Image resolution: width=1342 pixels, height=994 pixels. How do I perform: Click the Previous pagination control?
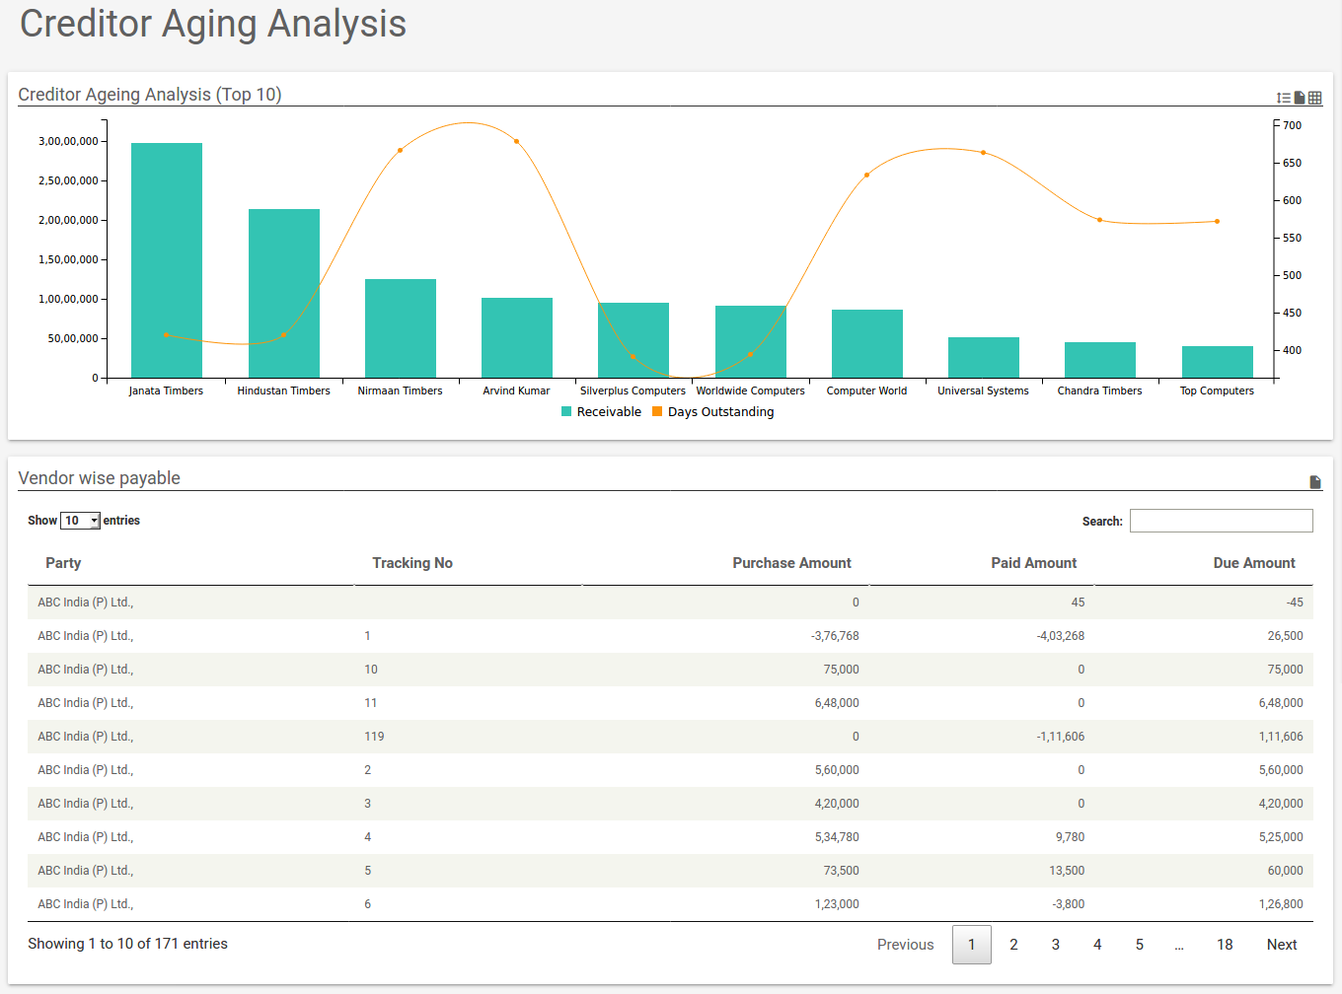(x=905, y=944)
